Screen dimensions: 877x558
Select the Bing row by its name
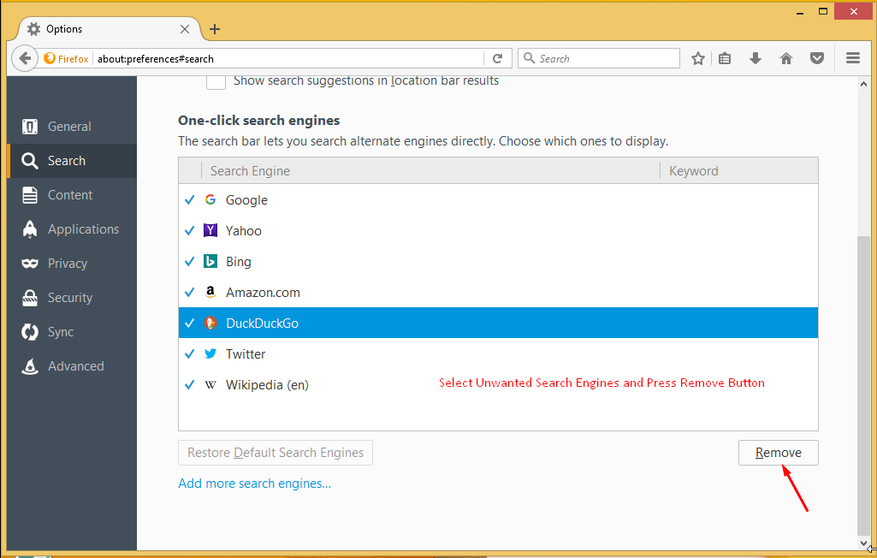point(238,261)
